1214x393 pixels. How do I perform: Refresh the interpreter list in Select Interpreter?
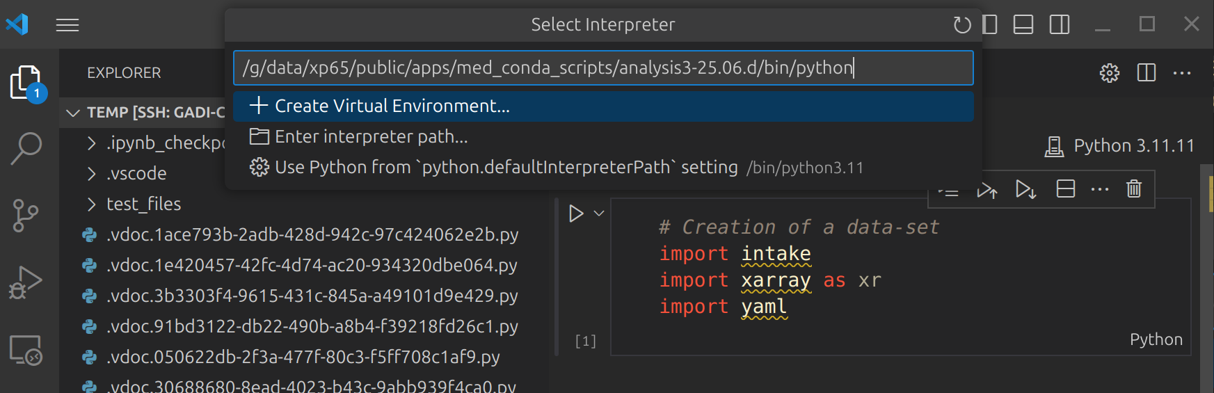click(962, 25)
